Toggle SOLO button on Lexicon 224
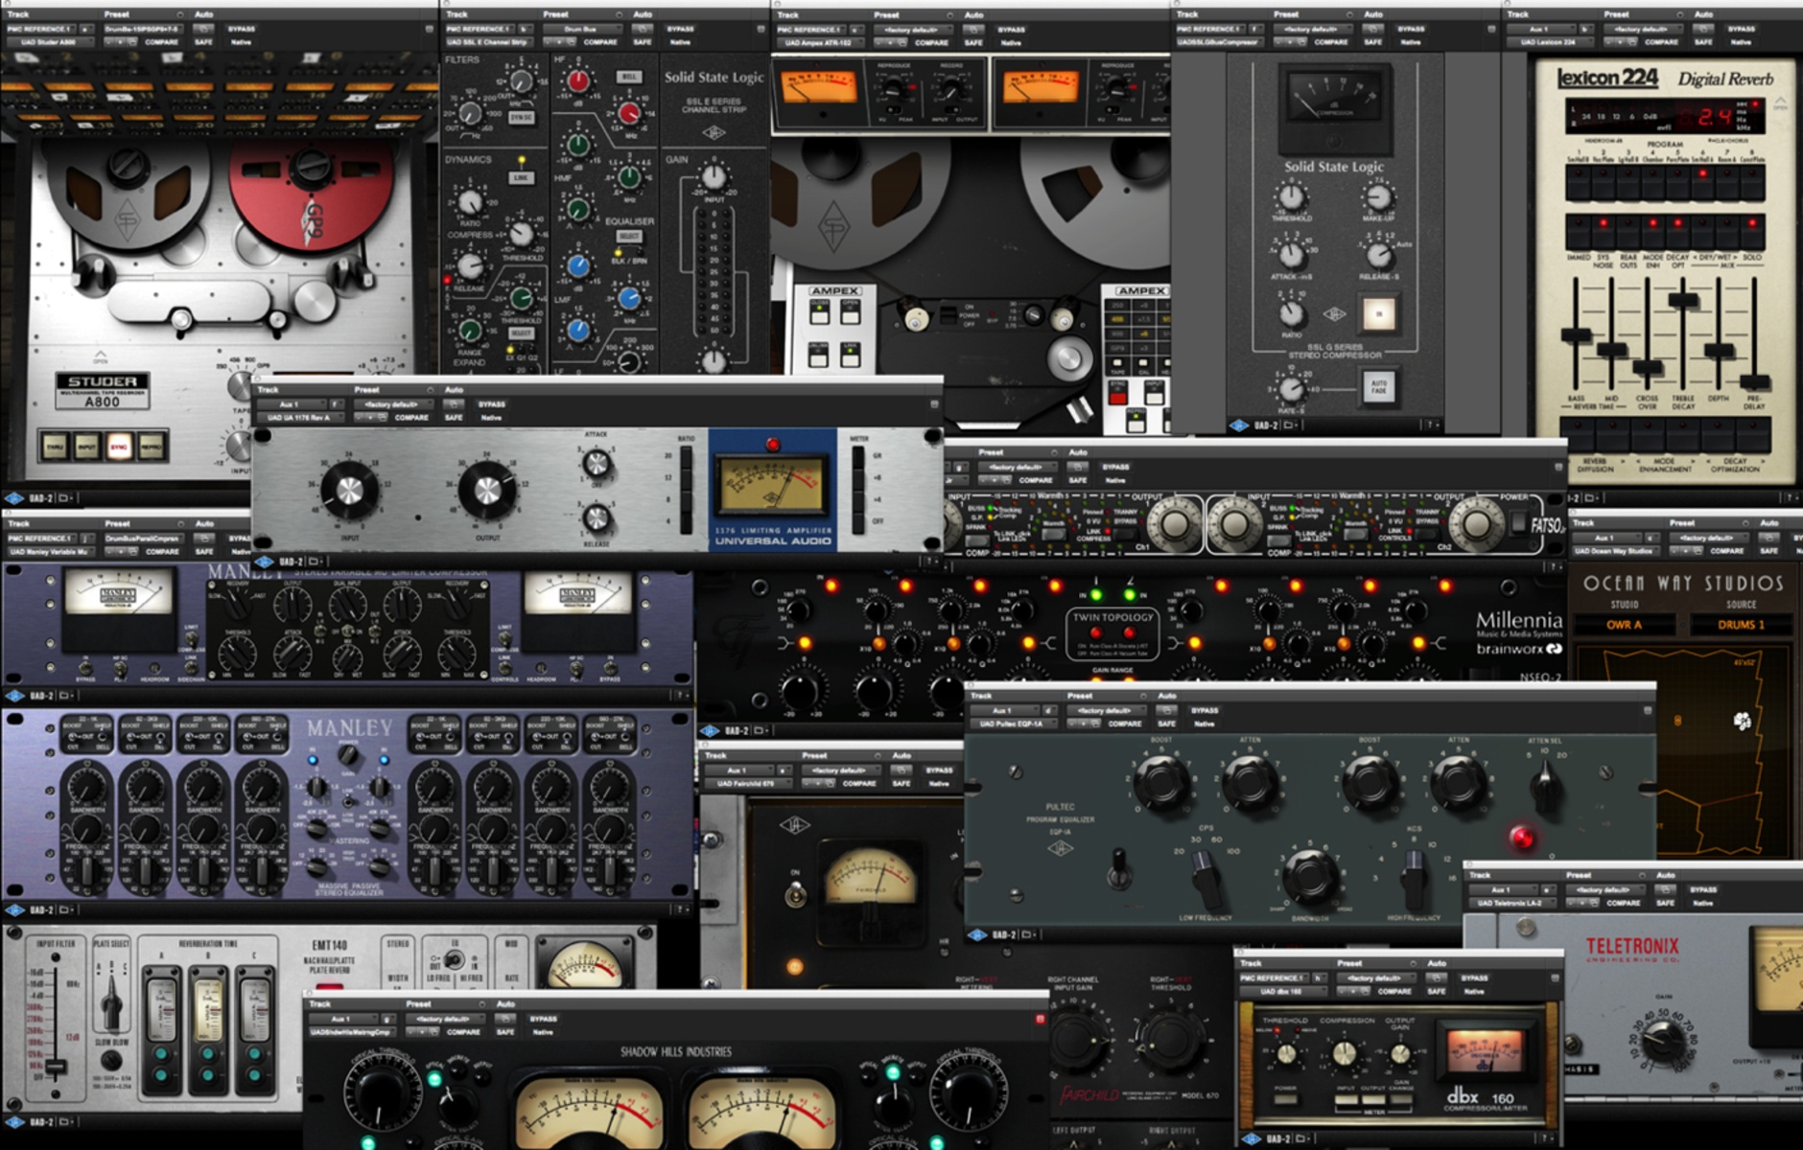 pos(1752,233)
